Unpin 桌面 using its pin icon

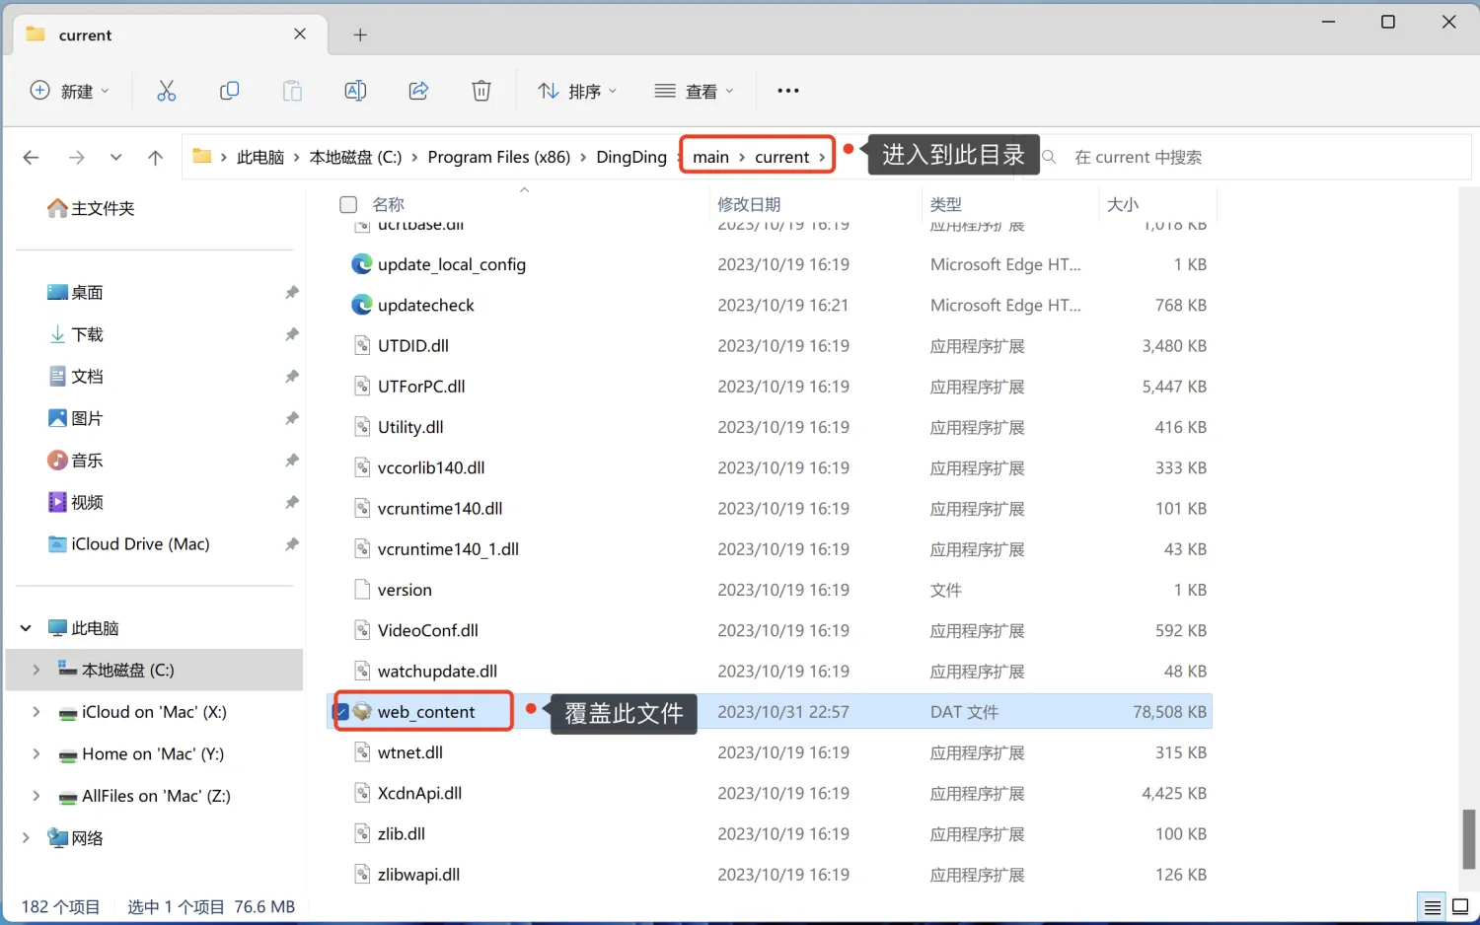click(292, 292)
